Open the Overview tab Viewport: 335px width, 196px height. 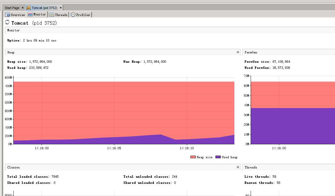coord(15,15)
